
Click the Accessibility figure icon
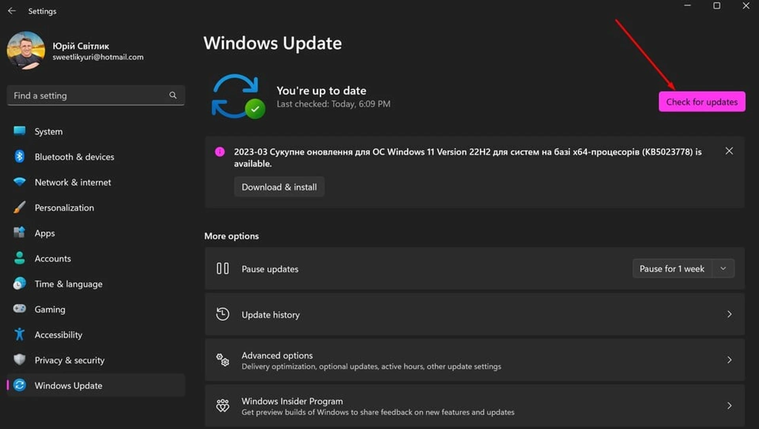click(19, 334)
